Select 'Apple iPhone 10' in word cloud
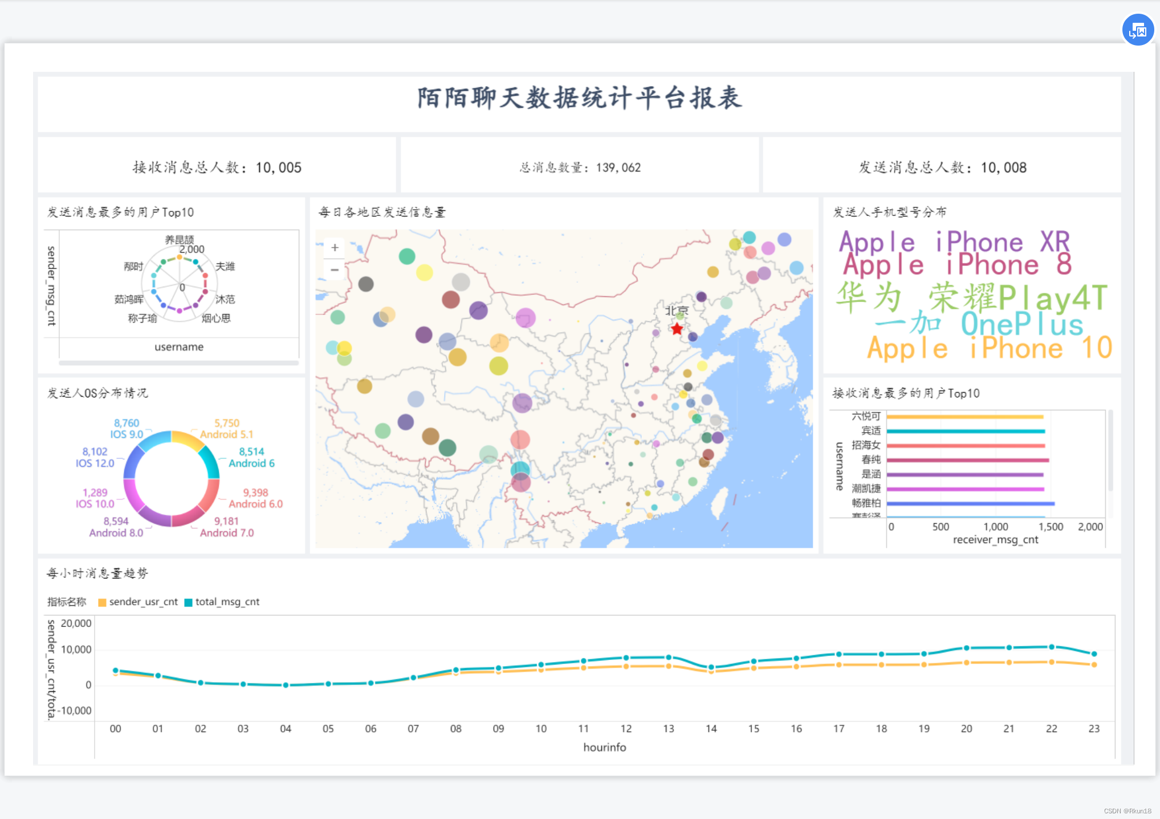 pos(990,348)
